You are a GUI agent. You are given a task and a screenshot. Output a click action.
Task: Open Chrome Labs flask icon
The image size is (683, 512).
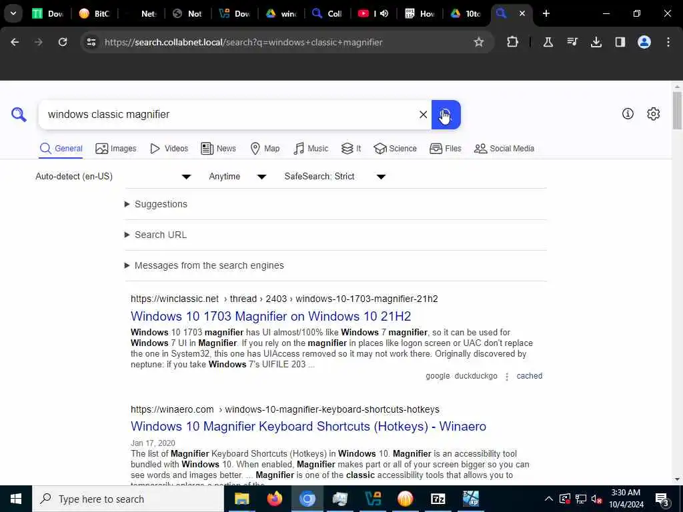tap(548, 42)
